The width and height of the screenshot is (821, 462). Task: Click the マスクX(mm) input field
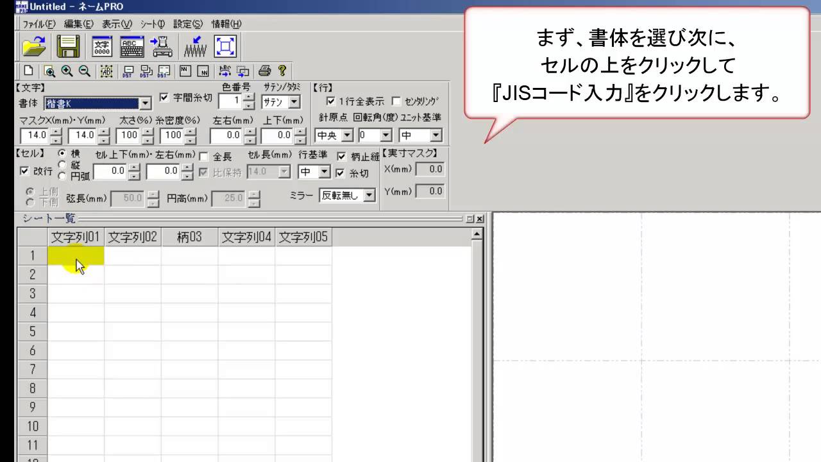(35, 135)
